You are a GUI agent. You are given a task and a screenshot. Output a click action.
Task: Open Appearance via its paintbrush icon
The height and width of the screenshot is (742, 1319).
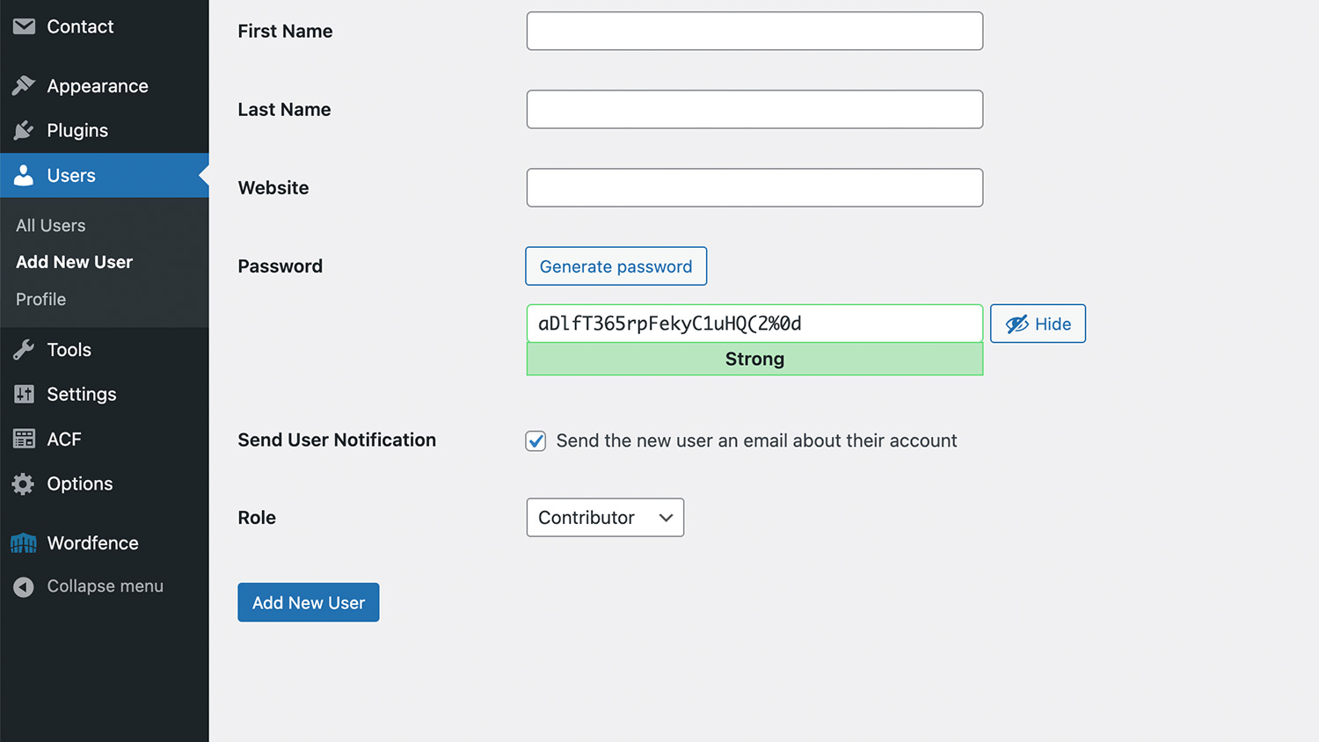(24, 86)
